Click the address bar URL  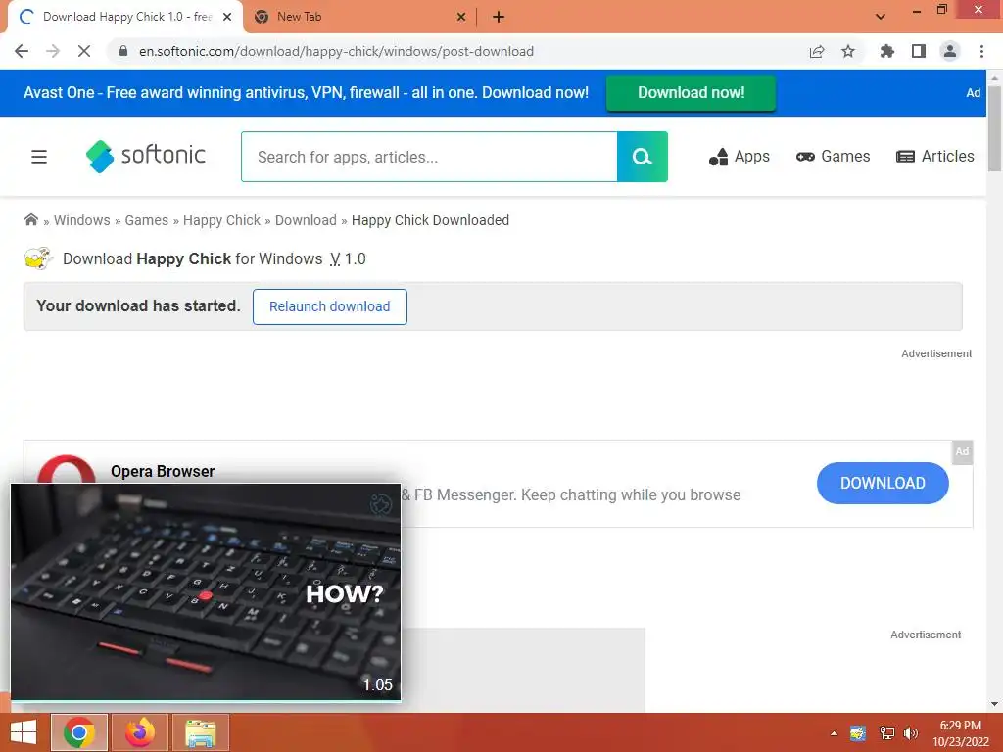(x=337, y=51)
